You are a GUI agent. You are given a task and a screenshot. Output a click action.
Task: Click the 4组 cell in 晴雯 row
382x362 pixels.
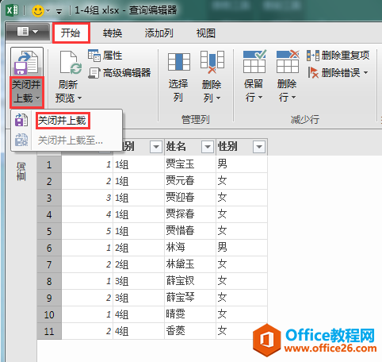139,314
